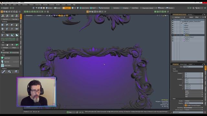
Task: Click the Render toolbar button
Action: (x=161, y=8)
